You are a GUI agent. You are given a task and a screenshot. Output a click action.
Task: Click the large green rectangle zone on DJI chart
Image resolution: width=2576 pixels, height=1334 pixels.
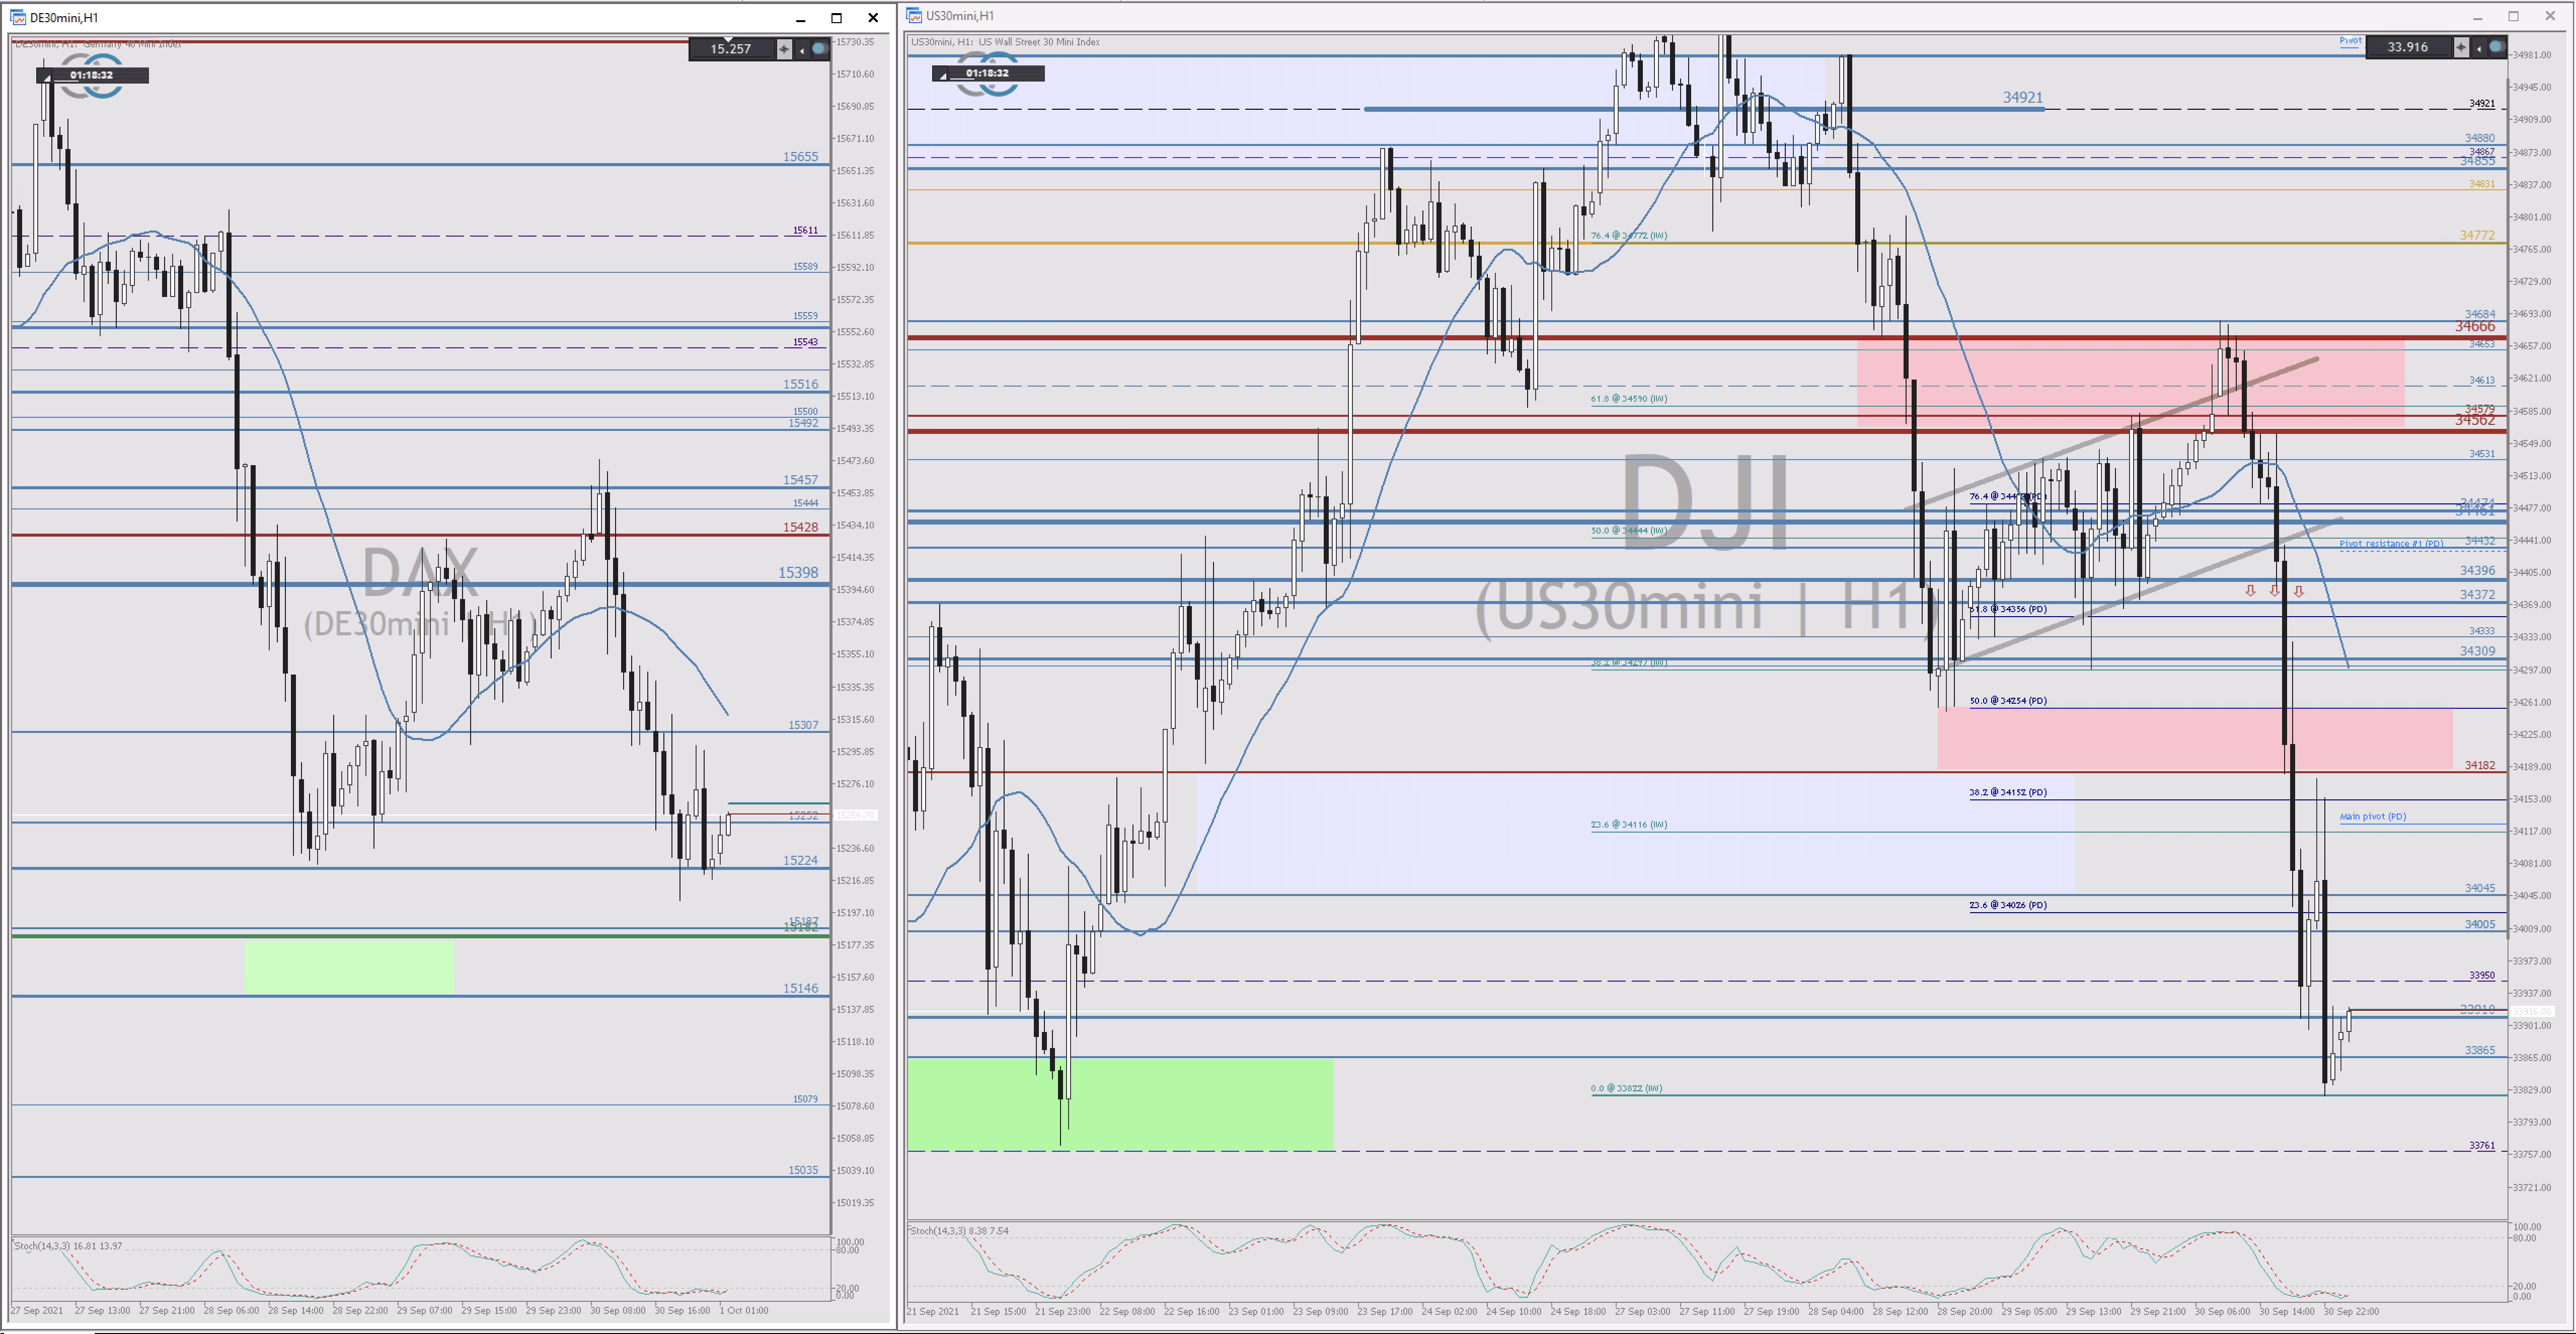1120,1104
